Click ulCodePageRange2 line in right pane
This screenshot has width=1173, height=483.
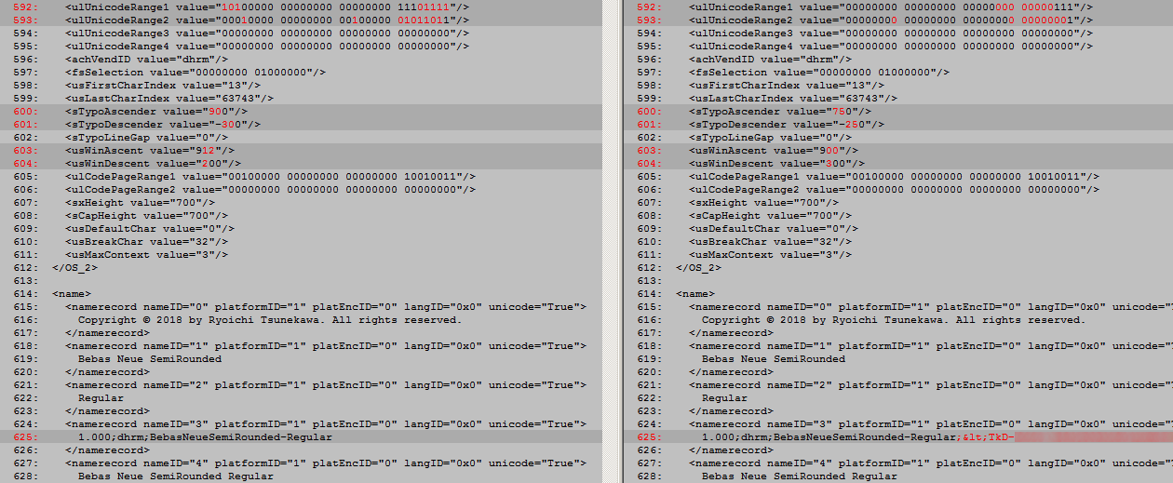point(895,189)
